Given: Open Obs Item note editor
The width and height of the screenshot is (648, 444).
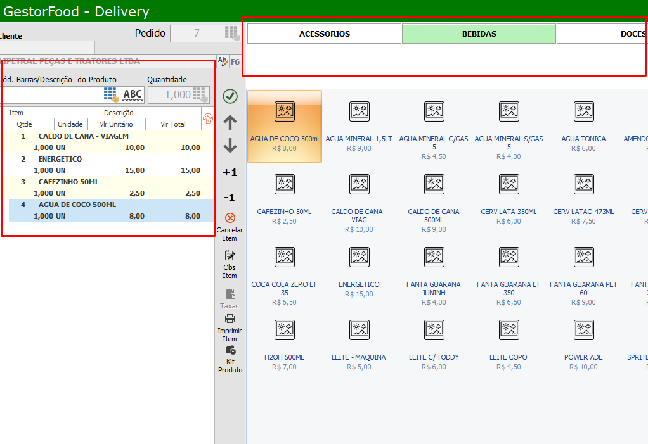Looking at the screenshot, I should tap(230, 263).
